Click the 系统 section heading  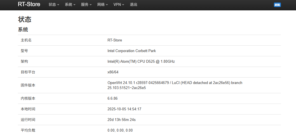pyautogui.click(x=23, y=30)
